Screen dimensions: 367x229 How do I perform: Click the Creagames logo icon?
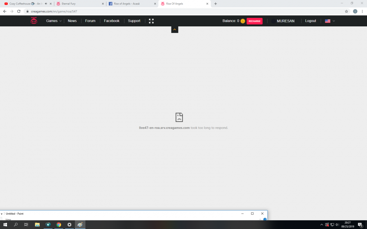[x=34, y=21]
